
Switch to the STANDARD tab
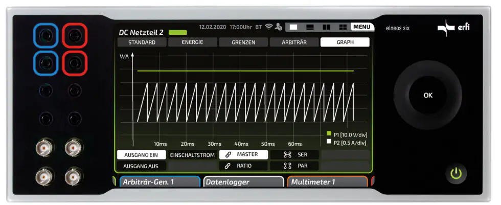click(x=142, y=42)
